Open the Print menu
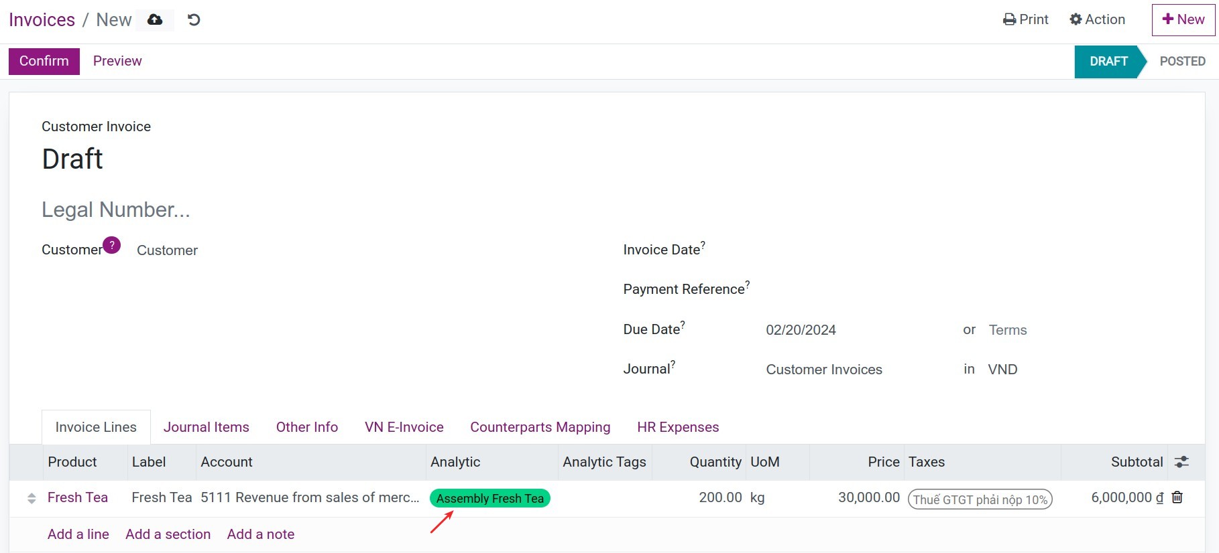 pyautogui.click(x=1025, y=19)
